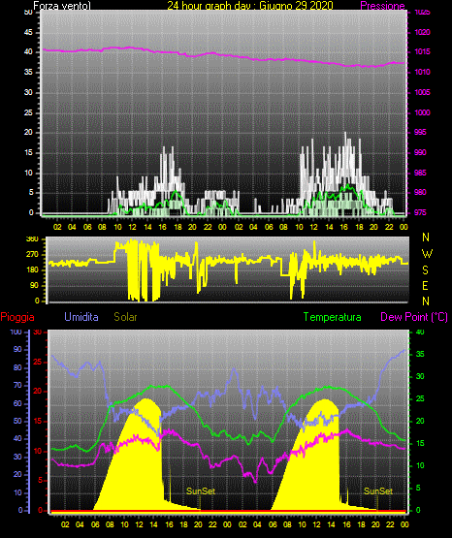Click the '995' pressure axis value
452x538 pixels.
click(x=420, y=132)
